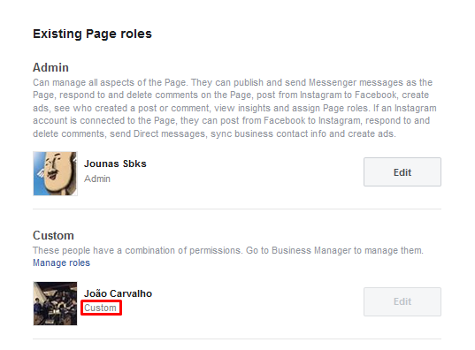Click João Carvalho's group photo thumbnail
This screenshot has height=350, width=475.
[x=55, y=303]
